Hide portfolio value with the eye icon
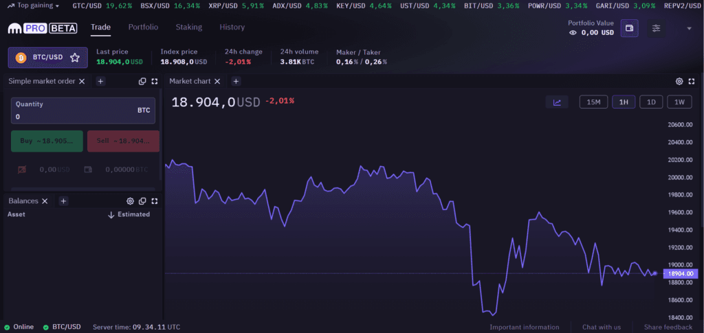Image resolution: width=704 pixels, height=333 pixels. pos(573,32)
